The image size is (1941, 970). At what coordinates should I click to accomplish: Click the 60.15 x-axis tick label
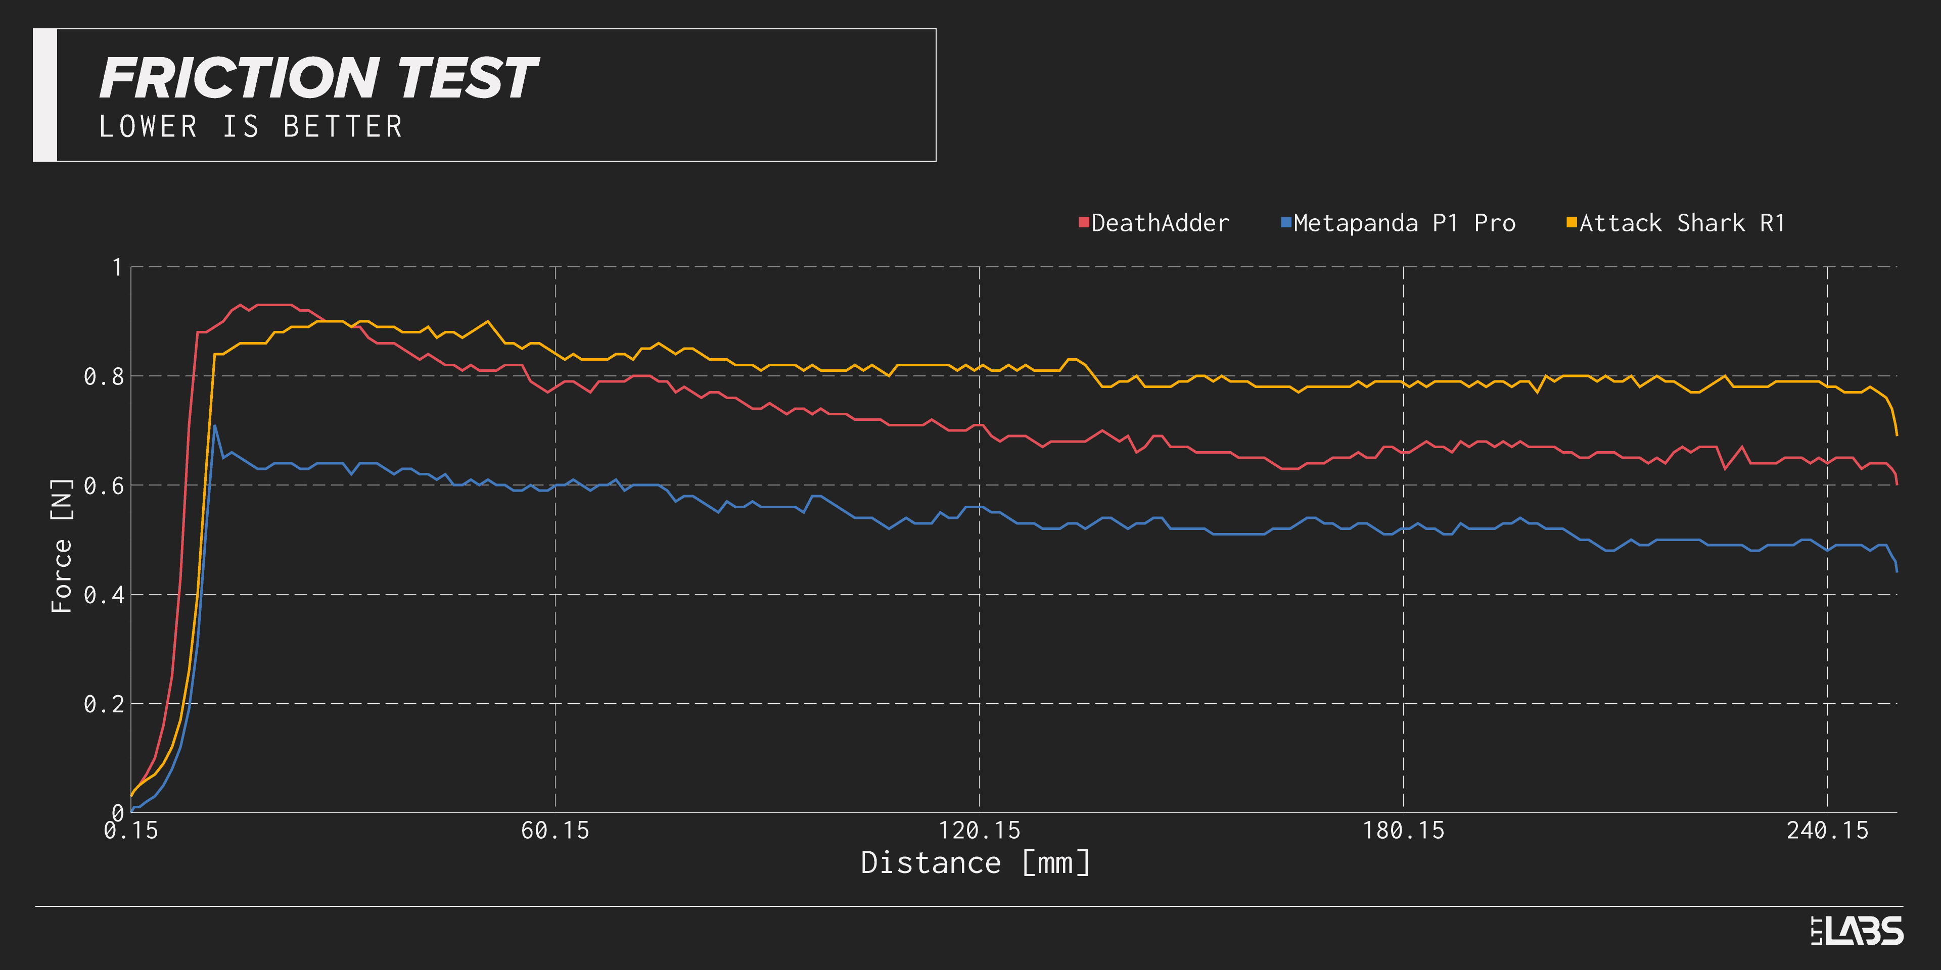[x=554, y=831]
